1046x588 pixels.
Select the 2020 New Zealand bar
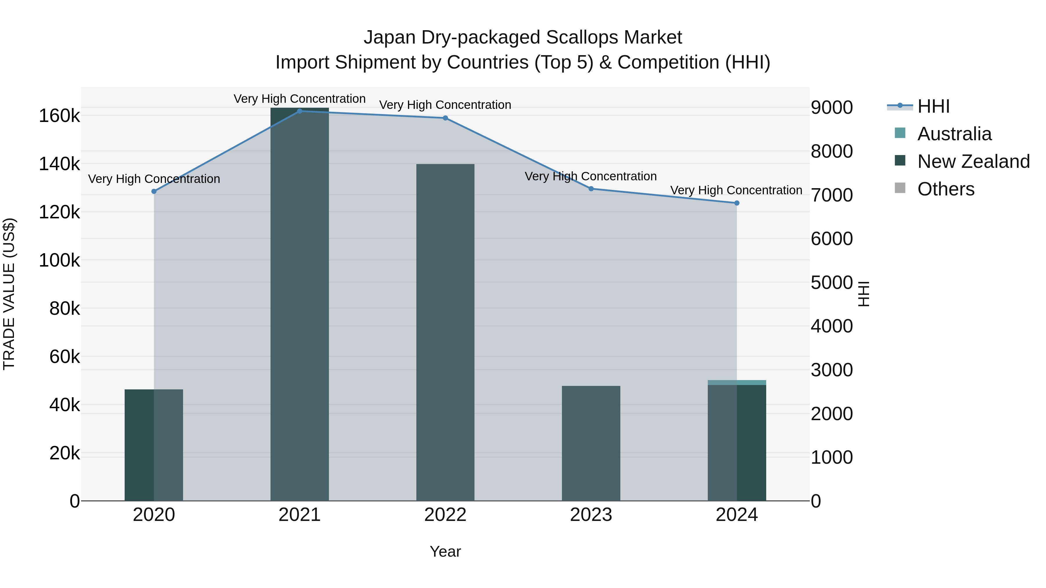pyautogui.click(x=154, y=445)
